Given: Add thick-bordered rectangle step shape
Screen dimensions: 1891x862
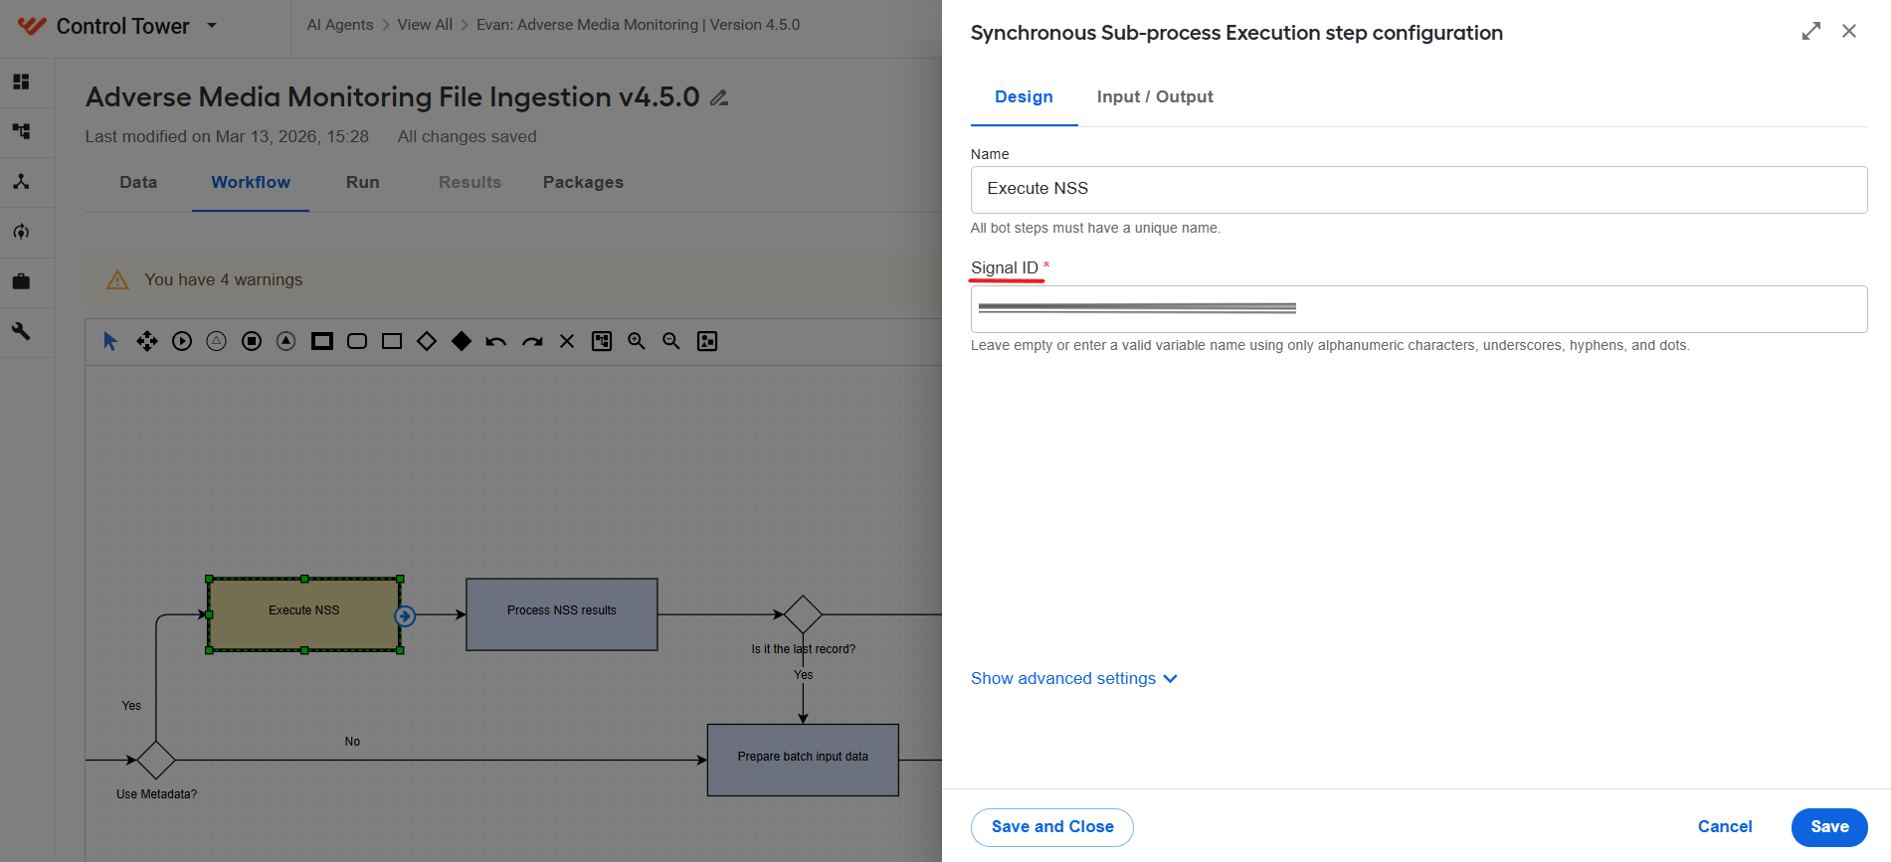Looking at the screenshot, I should (x=321, y=341).
